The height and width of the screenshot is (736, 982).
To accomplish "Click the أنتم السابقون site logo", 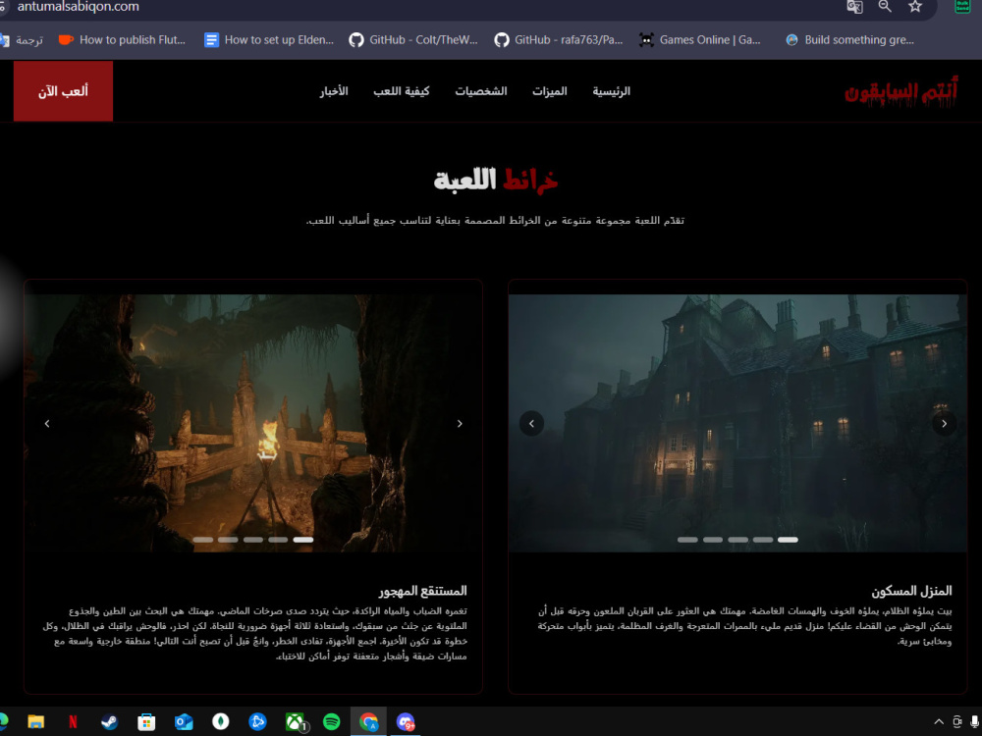I will pos(900,92).
